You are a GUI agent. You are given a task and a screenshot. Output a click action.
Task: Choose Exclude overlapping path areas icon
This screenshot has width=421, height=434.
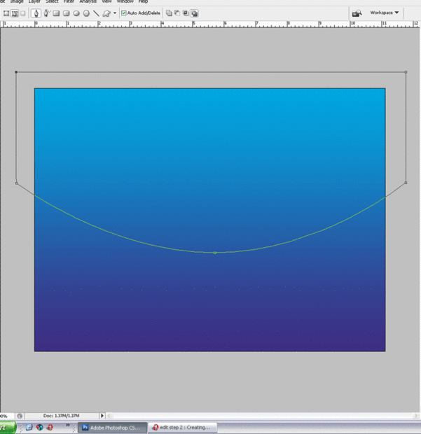tap(195, 13)
